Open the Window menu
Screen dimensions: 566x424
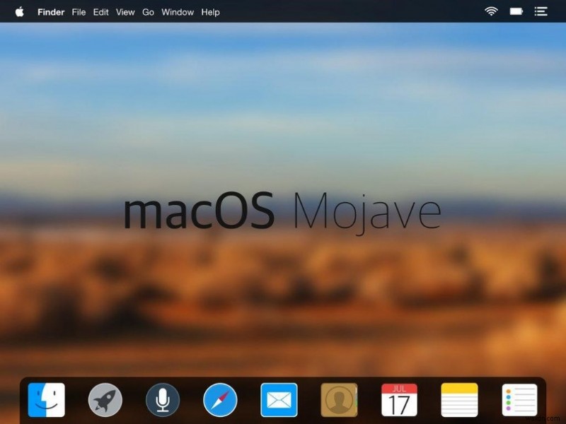click(x=177, y=12)
